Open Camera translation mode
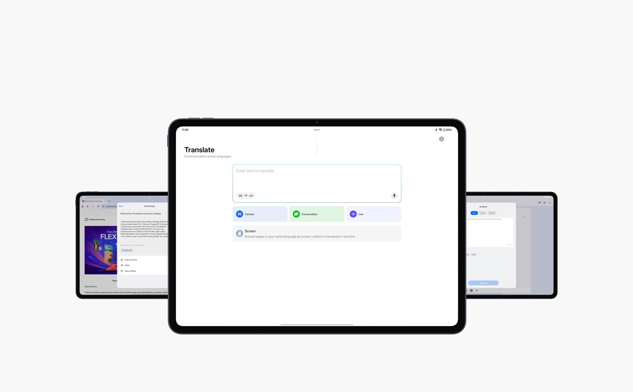The width and height of the screenshot is (633, 392). point(260,214)
